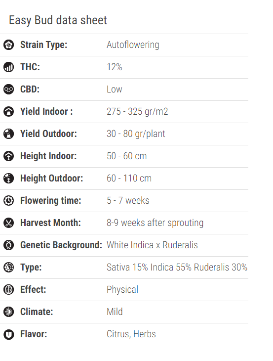Click the Harvest Month scissors icon
This screenshot has width=273, height=361.
pos(9,223)
